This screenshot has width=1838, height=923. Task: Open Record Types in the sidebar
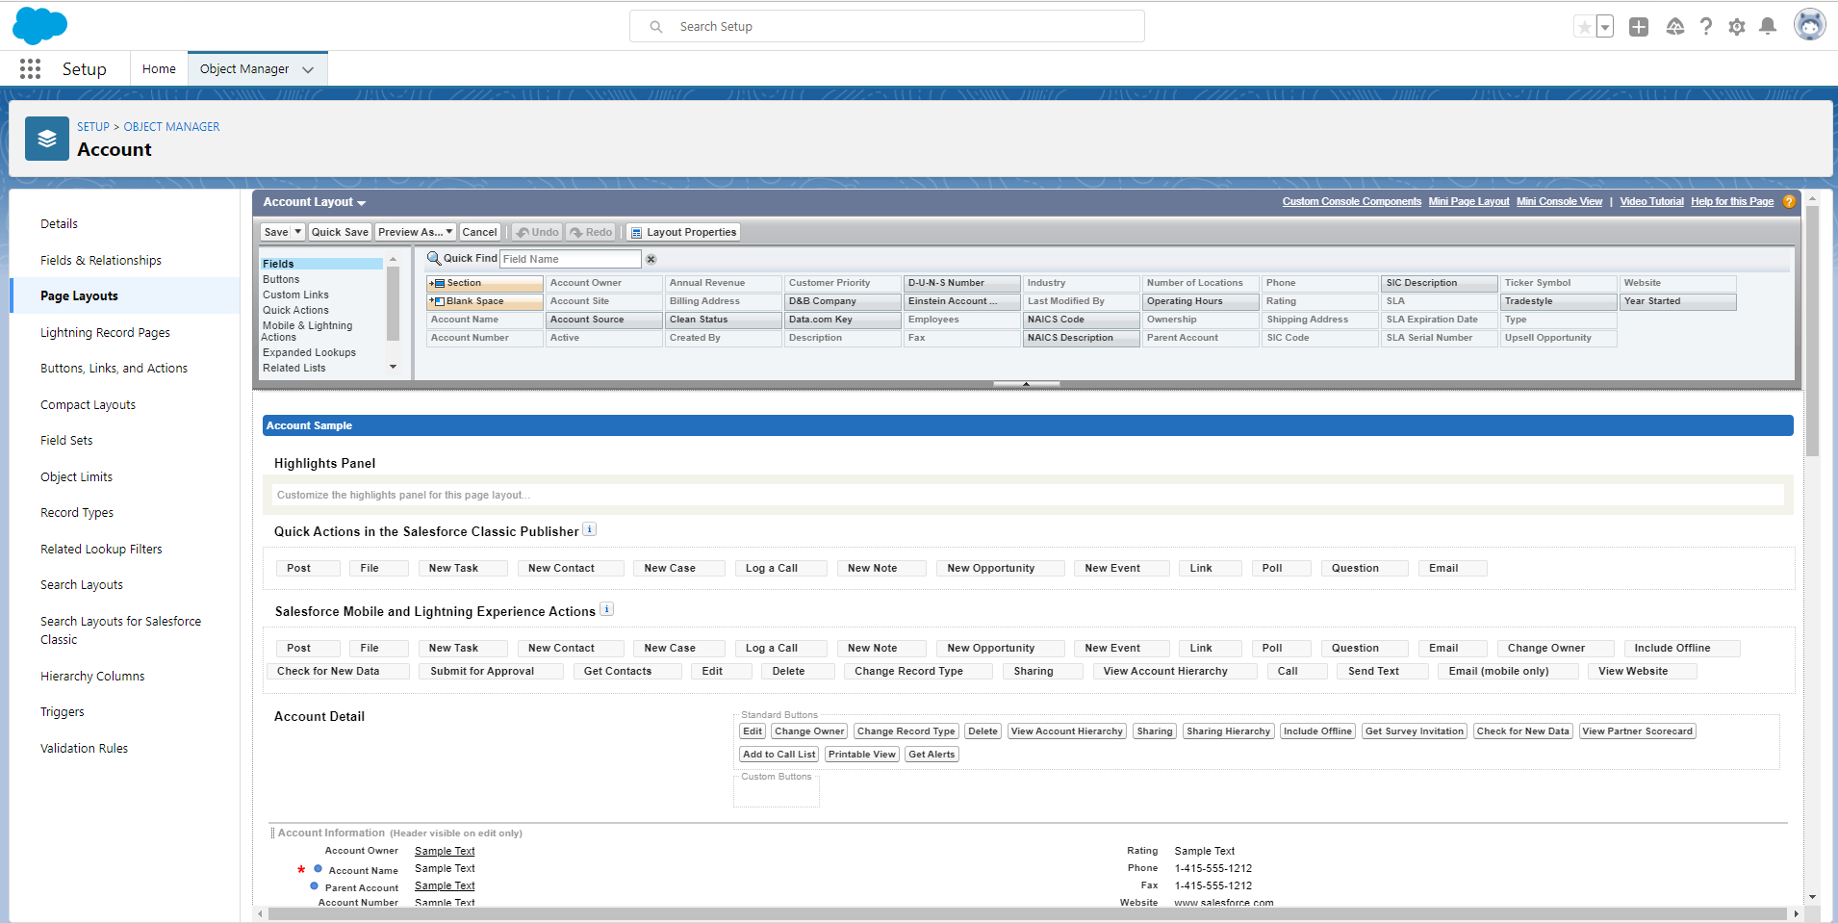point(77,513)
